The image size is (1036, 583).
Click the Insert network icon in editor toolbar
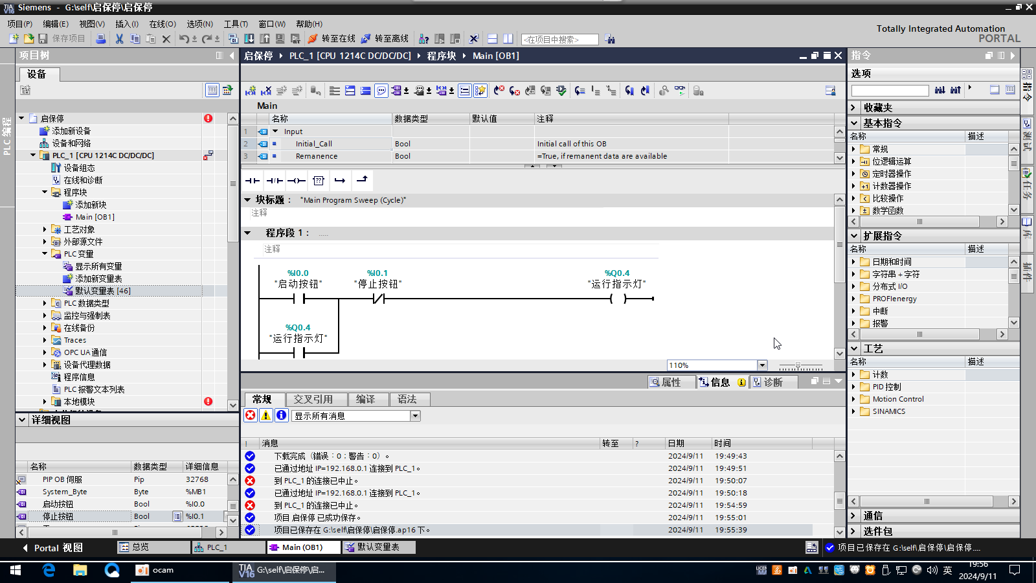coord(251,91)
